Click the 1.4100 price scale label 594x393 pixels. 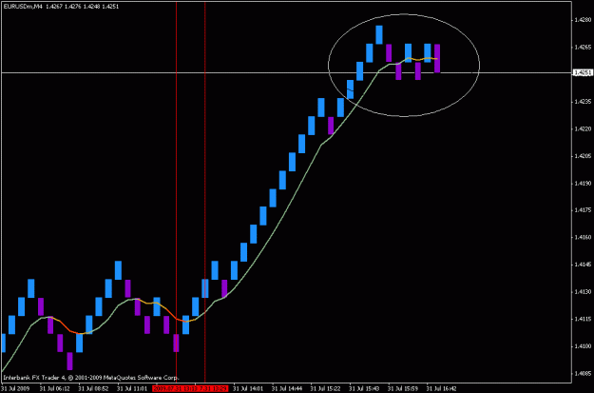pos(583,346)
